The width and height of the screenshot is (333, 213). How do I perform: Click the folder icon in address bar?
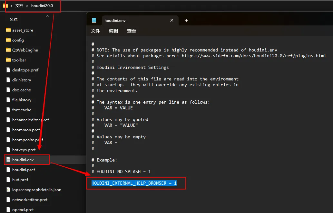(x=5, y=6)
